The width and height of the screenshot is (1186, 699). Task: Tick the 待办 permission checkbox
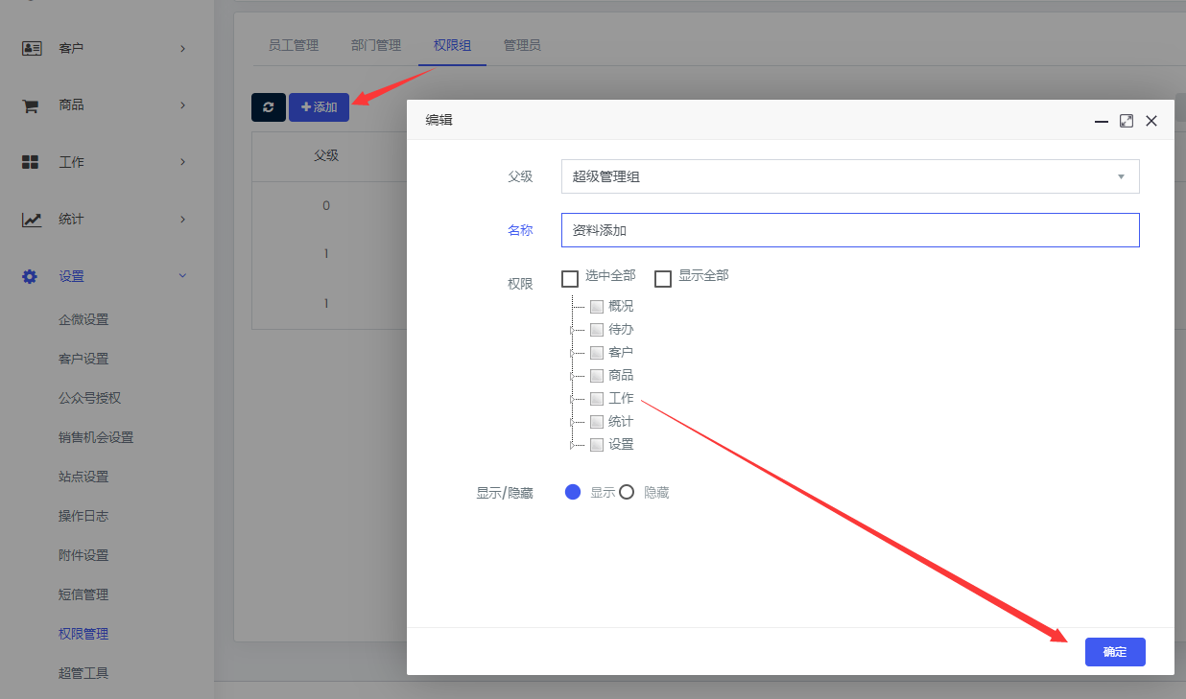tap(597, 330)
